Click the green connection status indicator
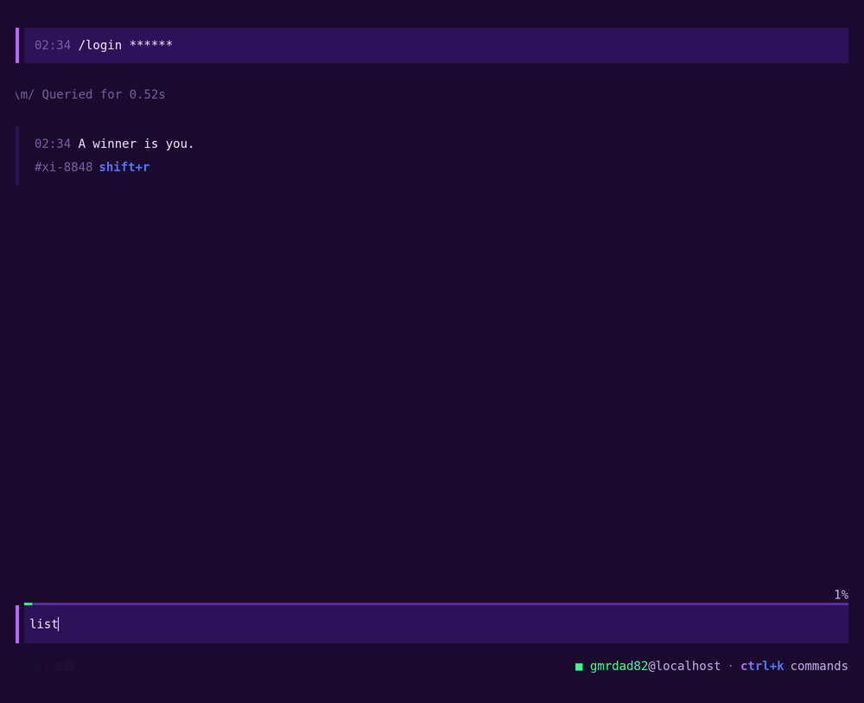Image resolution: width=864 pixels, height=703 pixels. pyautogui.click(x=579, y=667)
